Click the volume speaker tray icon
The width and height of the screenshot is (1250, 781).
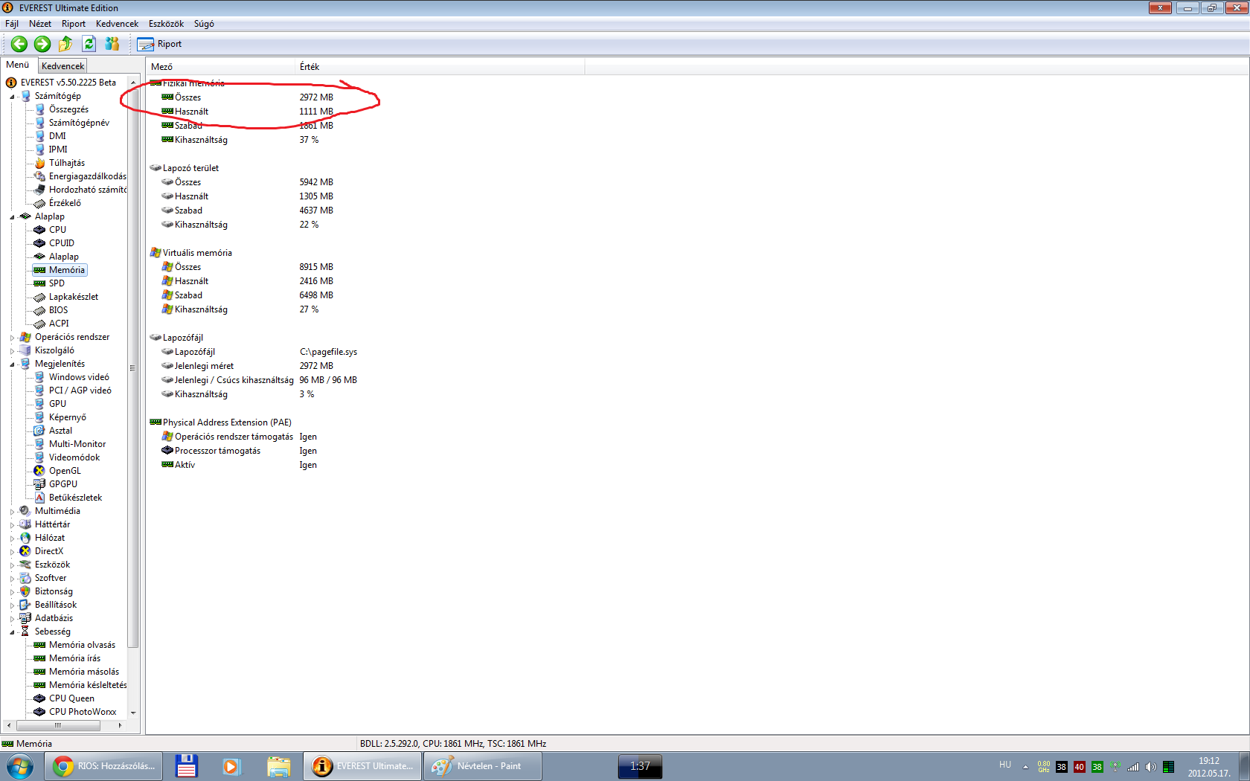coord(1151,767)
